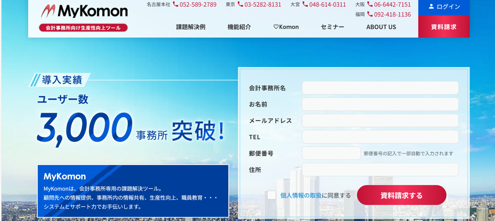Focus the TEL input field
This screenshot has height=221, width=495.
[380, 137]
